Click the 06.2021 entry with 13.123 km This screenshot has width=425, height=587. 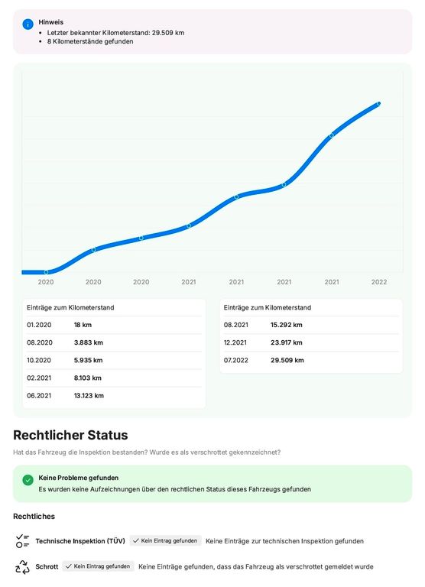click(x=114, y=396)
